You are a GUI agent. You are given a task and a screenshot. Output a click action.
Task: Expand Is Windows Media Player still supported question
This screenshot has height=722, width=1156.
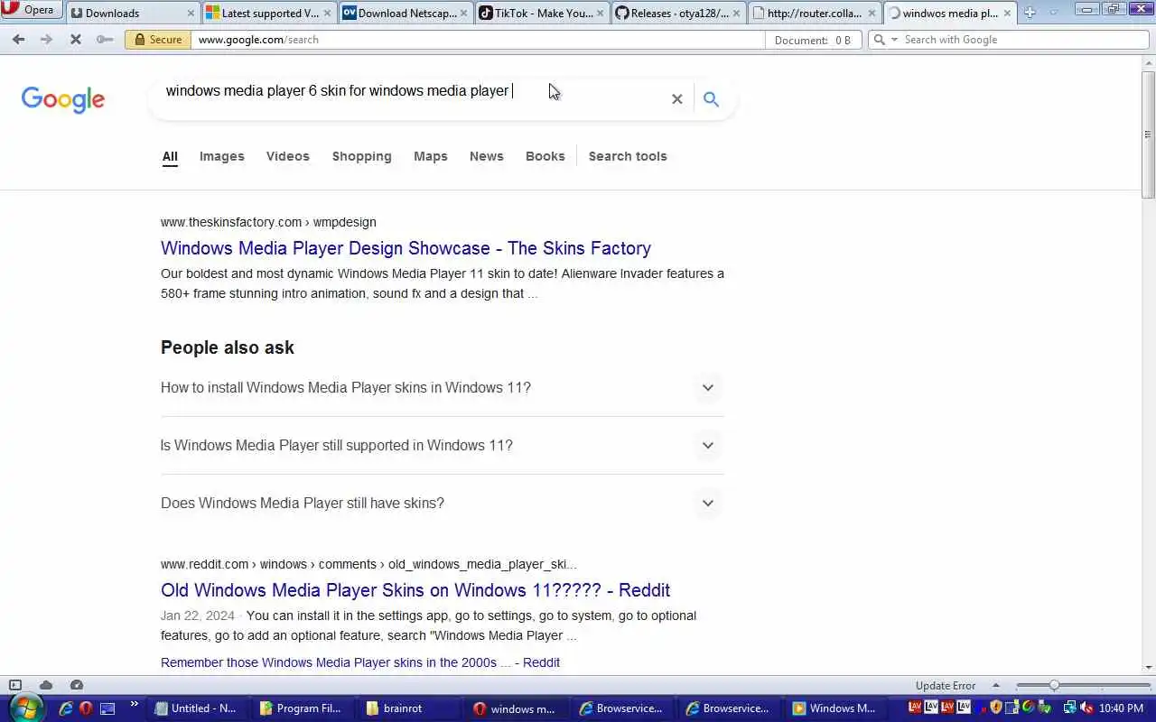tap(443, 445)
